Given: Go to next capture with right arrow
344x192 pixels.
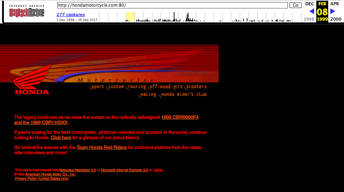Looking at the screenshot, I should coord(333,11).
